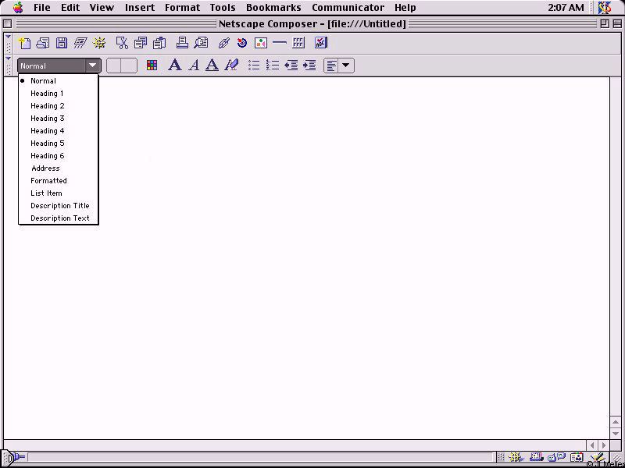Insert a horizontal line
Screen dimensions: 625x468
coord(280,43)
